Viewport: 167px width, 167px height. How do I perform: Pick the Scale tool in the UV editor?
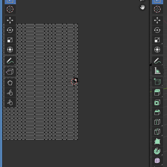(10, 40)
